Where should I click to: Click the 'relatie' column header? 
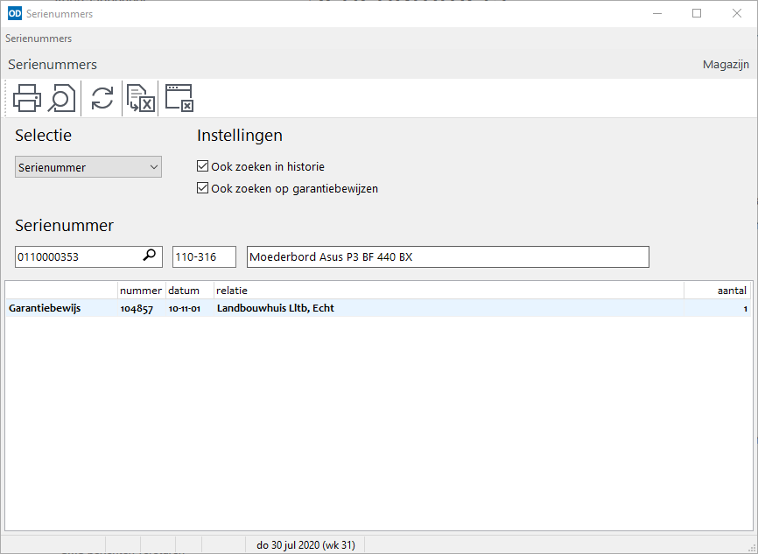(x=232, y=291)
